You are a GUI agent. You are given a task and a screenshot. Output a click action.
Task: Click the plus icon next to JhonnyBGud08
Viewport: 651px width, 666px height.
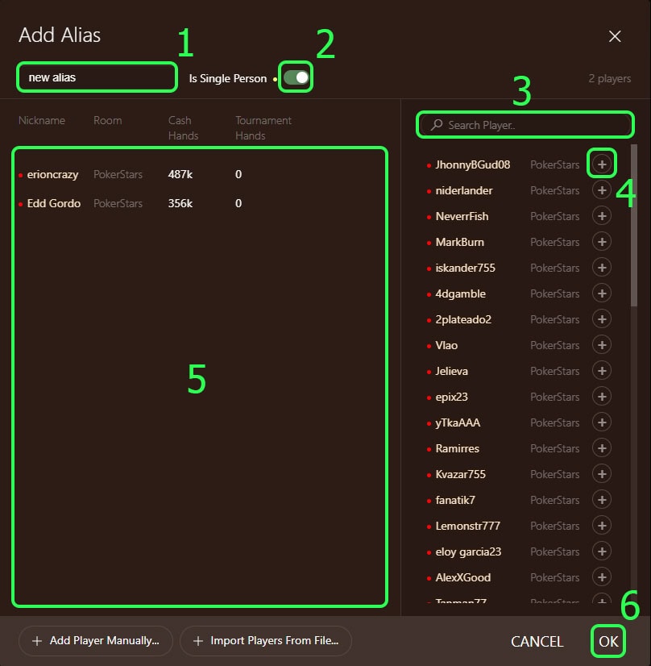tap(602, 164)
